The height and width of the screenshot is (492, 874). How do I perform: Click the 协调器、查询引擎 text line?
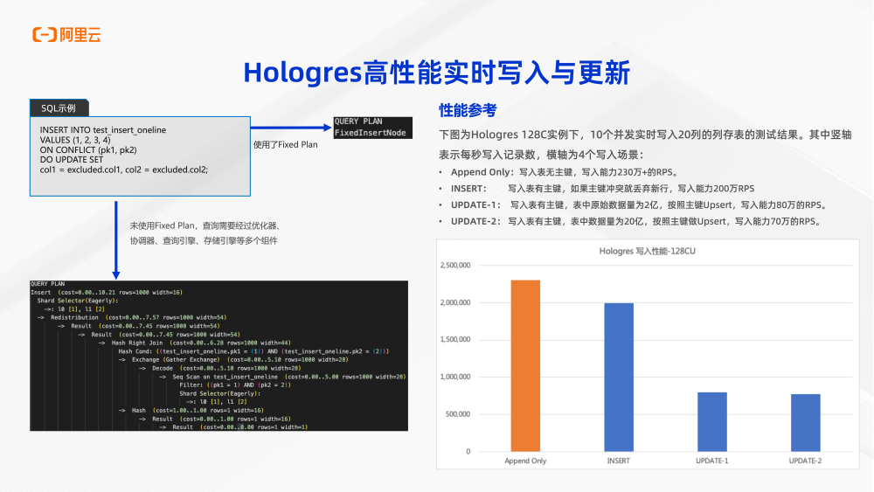point(204,240)
